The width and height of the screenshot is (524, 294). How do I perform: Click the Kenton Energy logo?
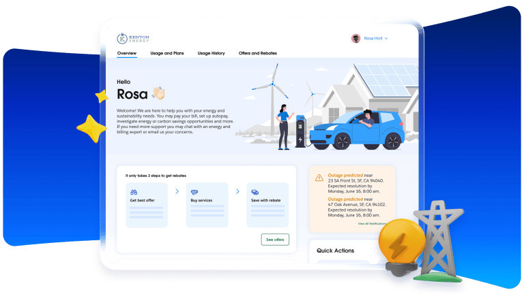coord(133,38)
